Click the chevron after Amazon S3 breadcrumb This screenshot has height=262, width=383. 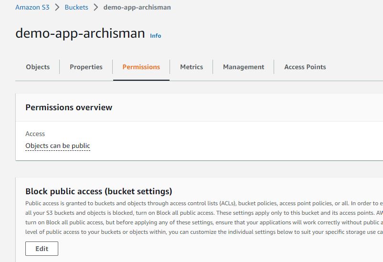pyautogui.click(x=57, y=7)
